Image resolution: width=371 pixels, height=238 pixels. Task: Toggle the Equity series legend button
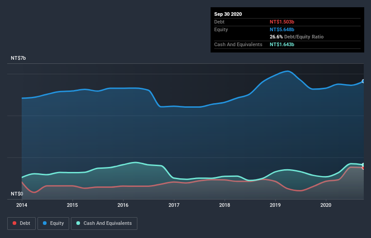[53, 224]
